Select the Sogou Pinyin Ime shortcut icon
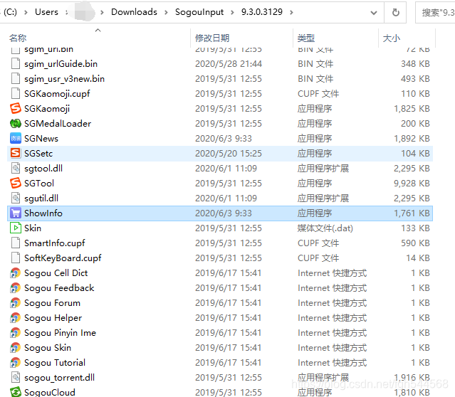 16,333
